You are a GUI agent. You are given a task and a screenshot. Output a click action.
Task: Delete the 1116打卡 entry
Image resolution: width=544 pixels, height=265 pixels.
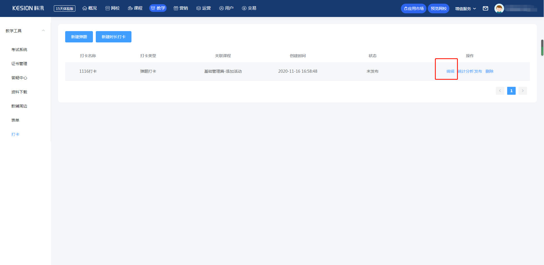(489, 71)
